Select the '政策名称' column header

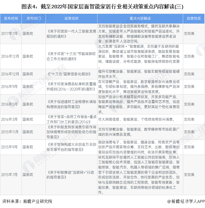72,18
